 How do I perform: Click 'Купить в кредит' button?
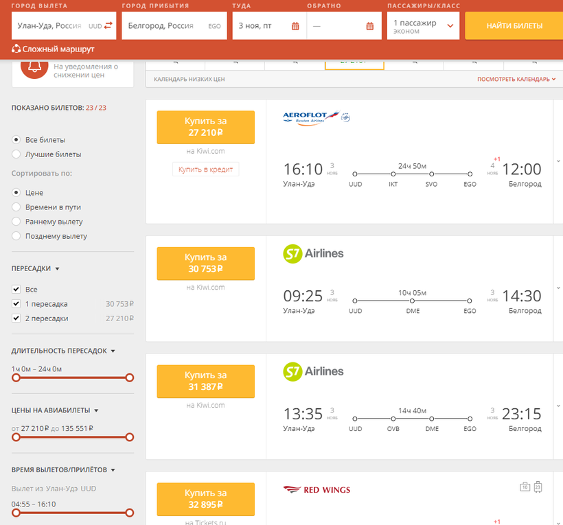(x=206, y=170)
